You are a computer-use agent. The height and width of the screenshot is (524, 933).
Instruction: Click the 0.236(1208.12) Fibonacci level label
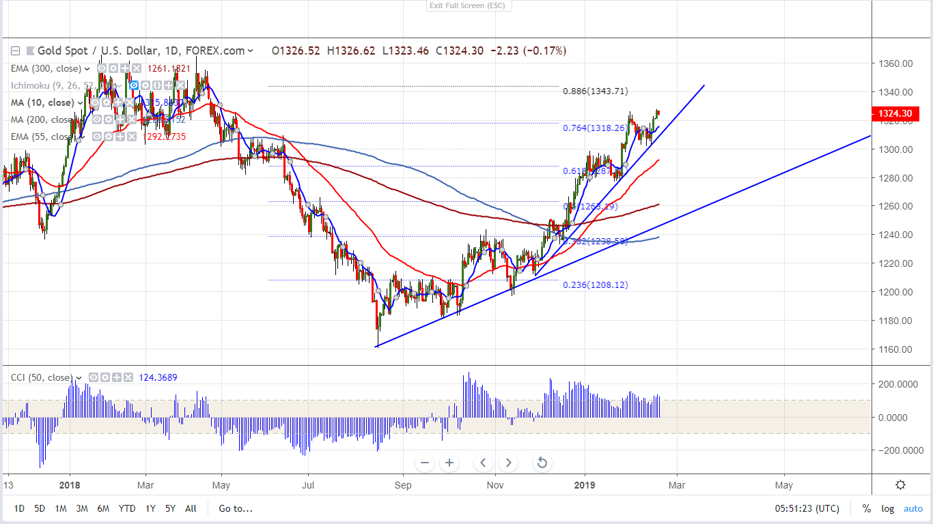595,285
